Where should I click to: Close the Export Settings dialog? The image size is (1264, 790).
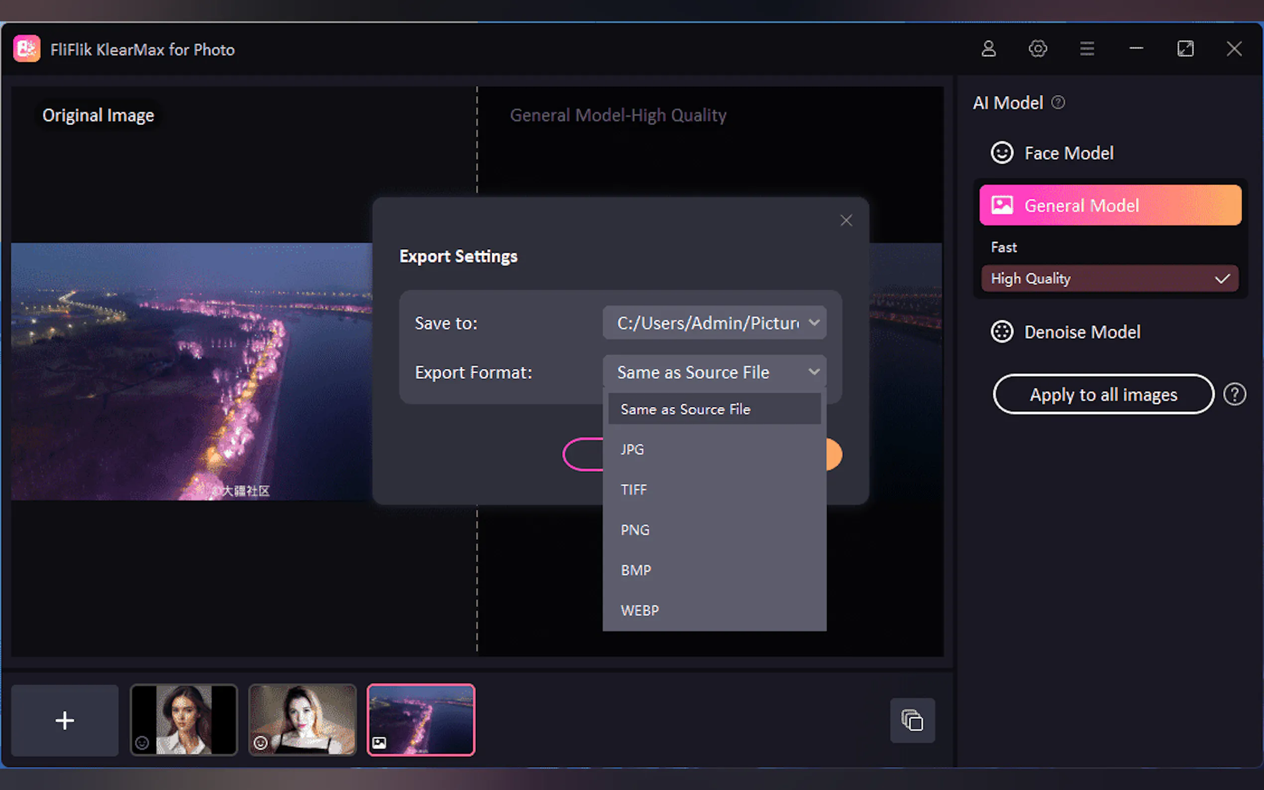[846, 220]
